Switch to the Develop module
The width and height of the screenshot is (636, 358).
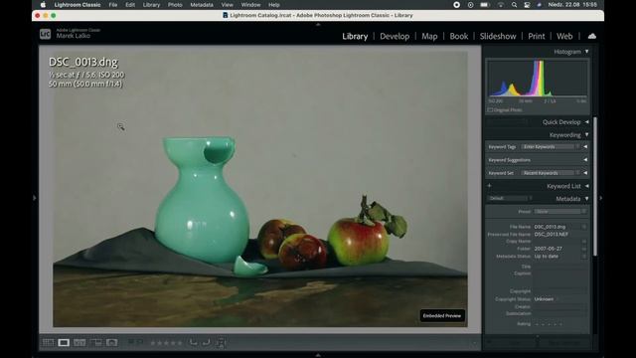coord(395,36)
